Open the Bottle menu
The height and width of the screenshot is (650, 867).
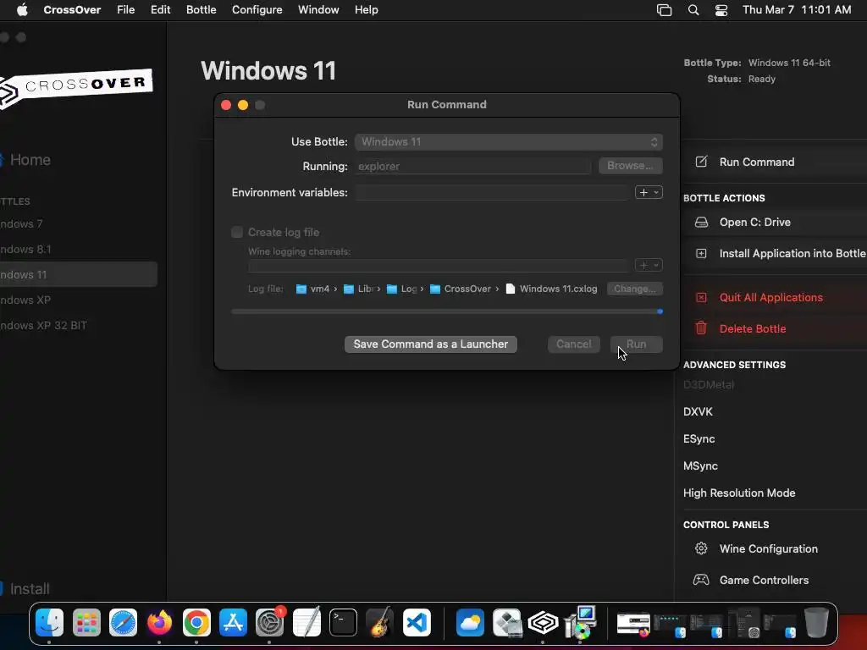coord(202,10)
